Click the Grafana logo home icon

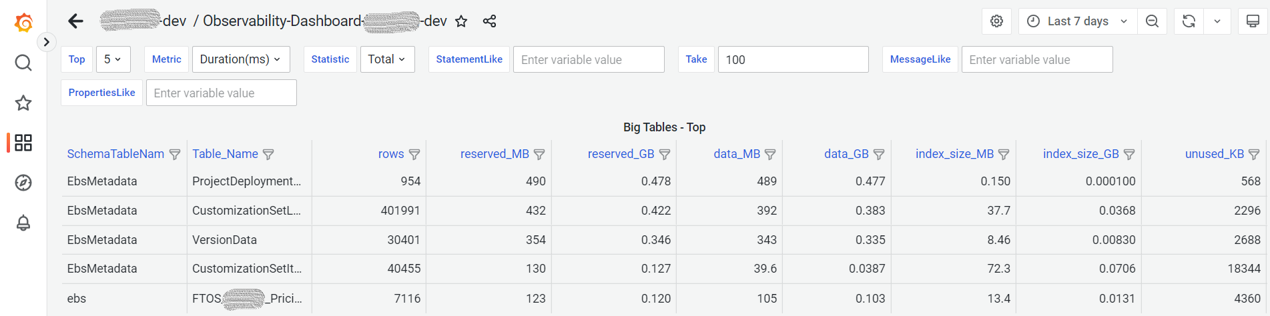coord(23,23)
